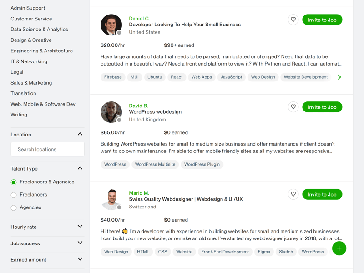Open the Mario M. profile link
The height and width of the screenshot is (273, 364).
(139, 193)
